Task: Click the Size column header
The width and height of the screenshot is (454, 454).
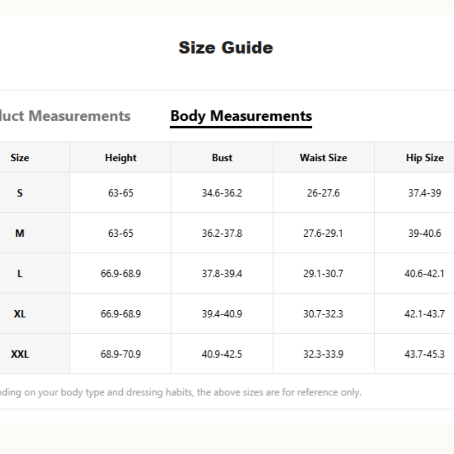Action: [20, 158]
